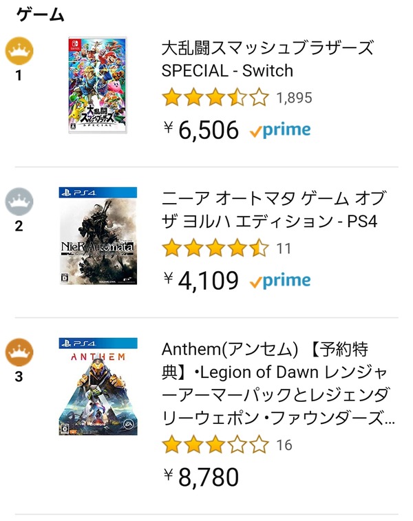Viewport: 413px width, 521px height.
Task: Open the Smash Bros SPECIAL cover image
Action: tap(97, 85)
